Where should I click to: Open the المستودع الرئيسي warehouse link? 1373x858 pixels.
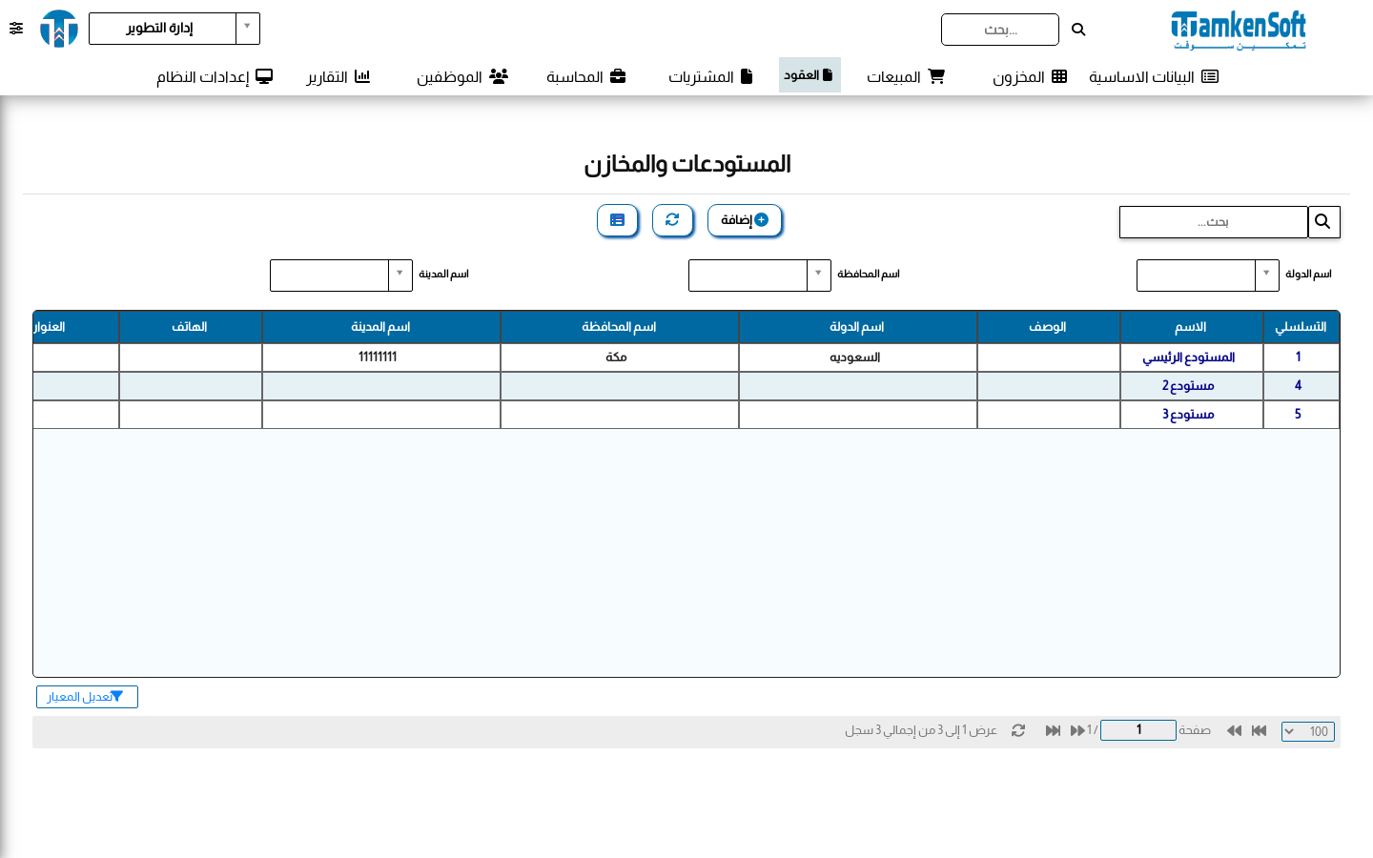click(1189, 357)
